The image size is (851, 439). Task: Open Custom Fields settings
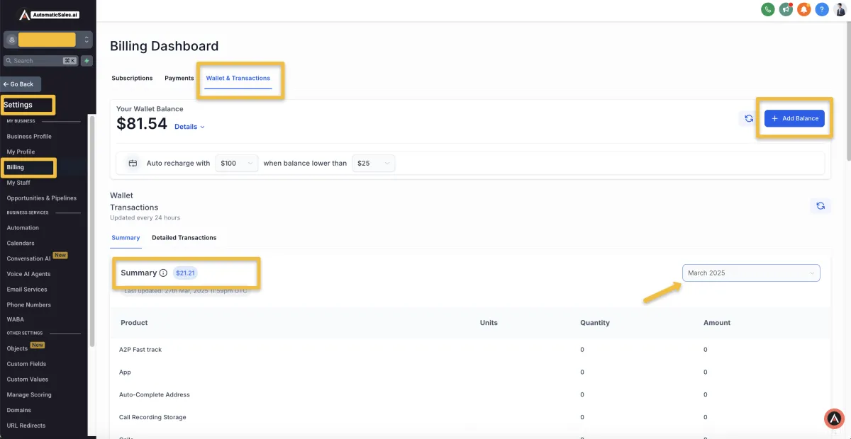pos(26,364)
